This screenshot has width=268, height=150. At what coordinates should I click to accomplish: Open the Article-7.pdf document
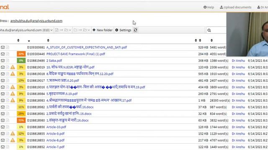click(x=55, y=147)
